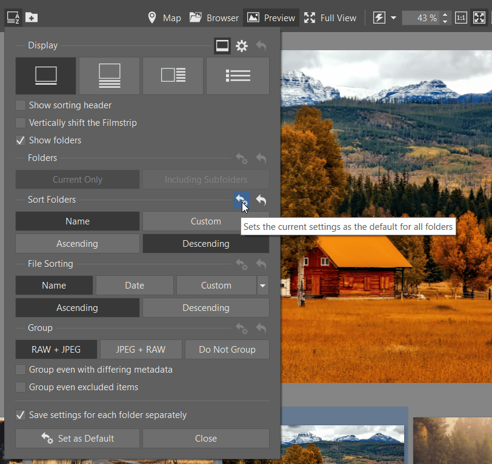Toggle Group even with differing metadata
This screenshot has width=492, height=464.
(21, 369)
